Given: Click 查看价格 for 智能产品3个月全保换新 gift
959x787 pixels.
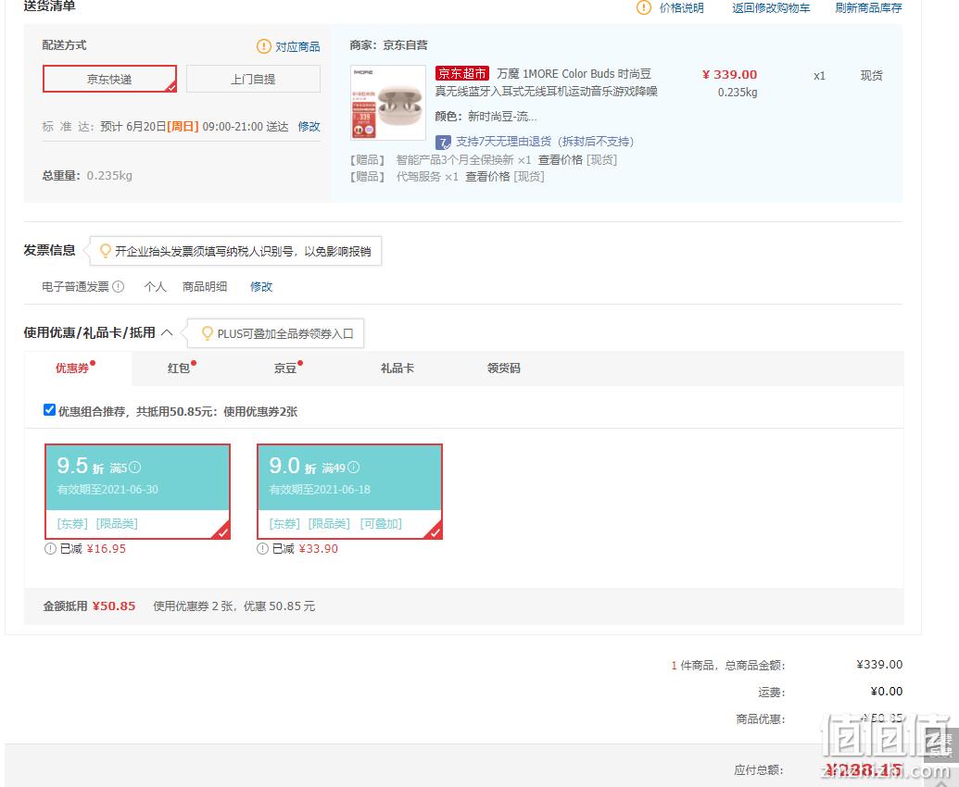Looking at the screenshot, I should [561, 160].
